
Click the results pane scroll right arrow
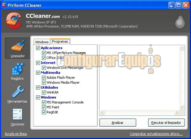tap(177, 112)
